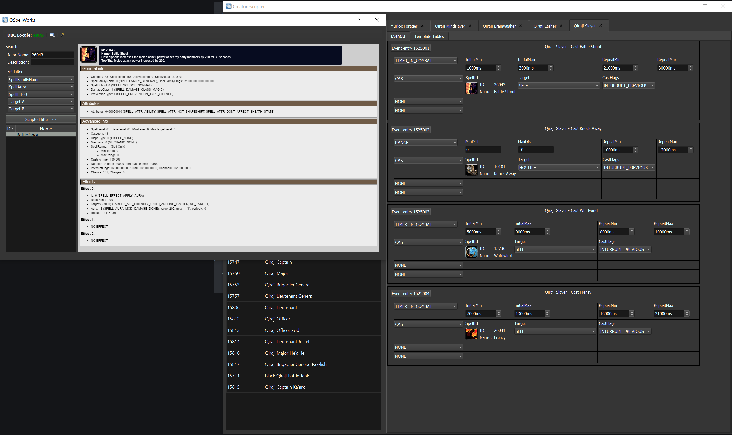The height and width of the screenshot is (435, 732).
Task: Close the Qiraji Lasher tab via its X
Action: coord(561,26)
